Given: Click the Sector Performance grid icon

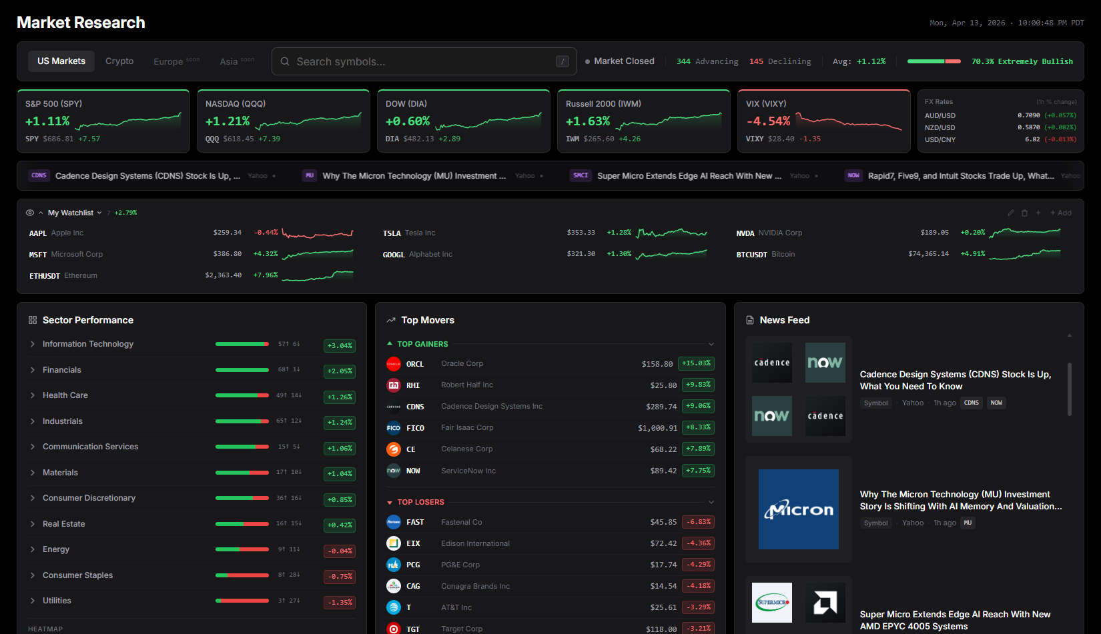Looking at the screenshot, I should click(33, 320).
